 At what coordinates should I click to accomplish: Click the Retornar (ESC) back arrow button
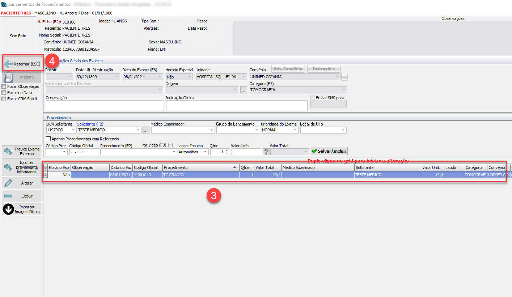(x=22, y=64)
